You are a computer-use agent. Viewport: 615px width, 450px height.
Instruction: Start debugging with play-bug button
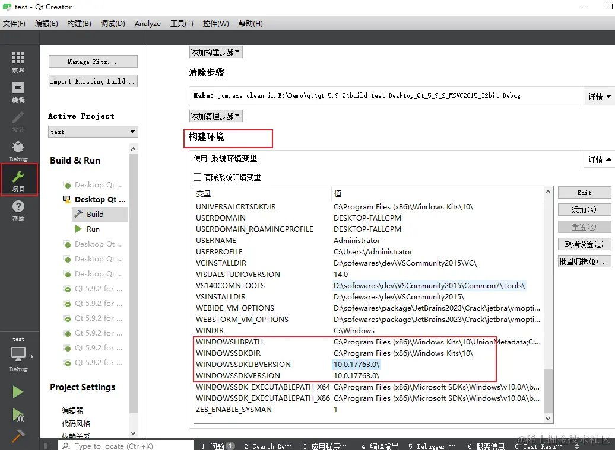point(18,415)
